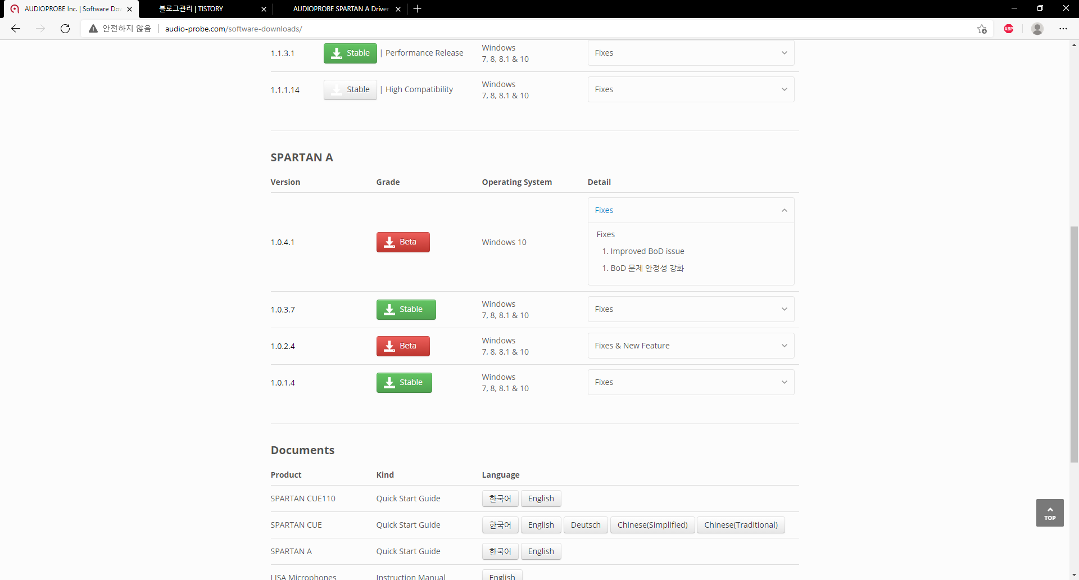Open a new tab with the plus icon
The height and width of the screenshot is (580, 1079).
coord(417,9)
